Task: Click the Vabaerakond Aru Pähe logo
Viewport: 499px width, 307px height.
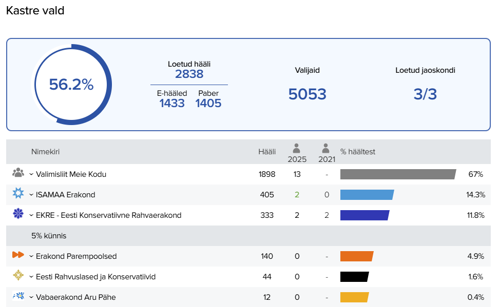Action: (x=18, y=296)
